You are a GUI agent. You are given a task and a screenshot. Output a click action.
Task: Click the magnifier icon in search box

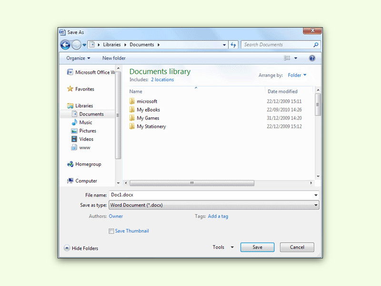(316, 45)
